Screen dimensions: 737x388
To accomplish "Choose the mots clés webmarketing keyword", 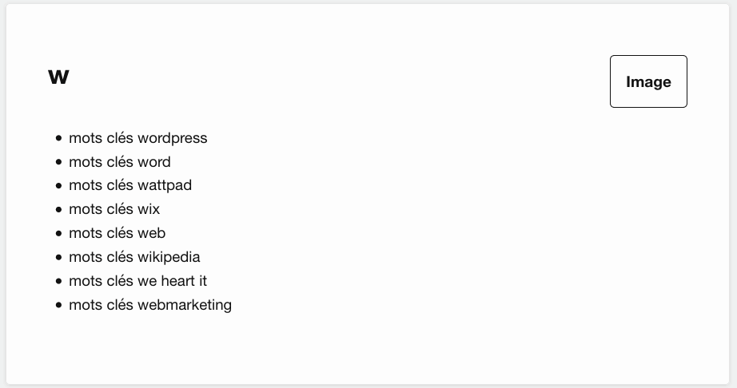I will pos(150,305).
